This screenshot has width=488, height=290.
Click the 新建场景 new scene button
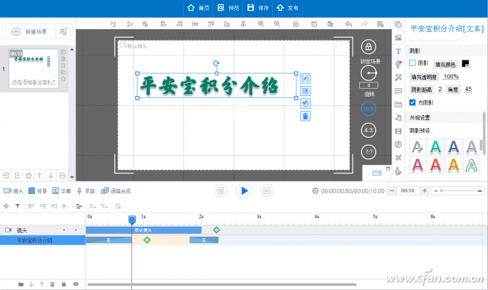28,32
